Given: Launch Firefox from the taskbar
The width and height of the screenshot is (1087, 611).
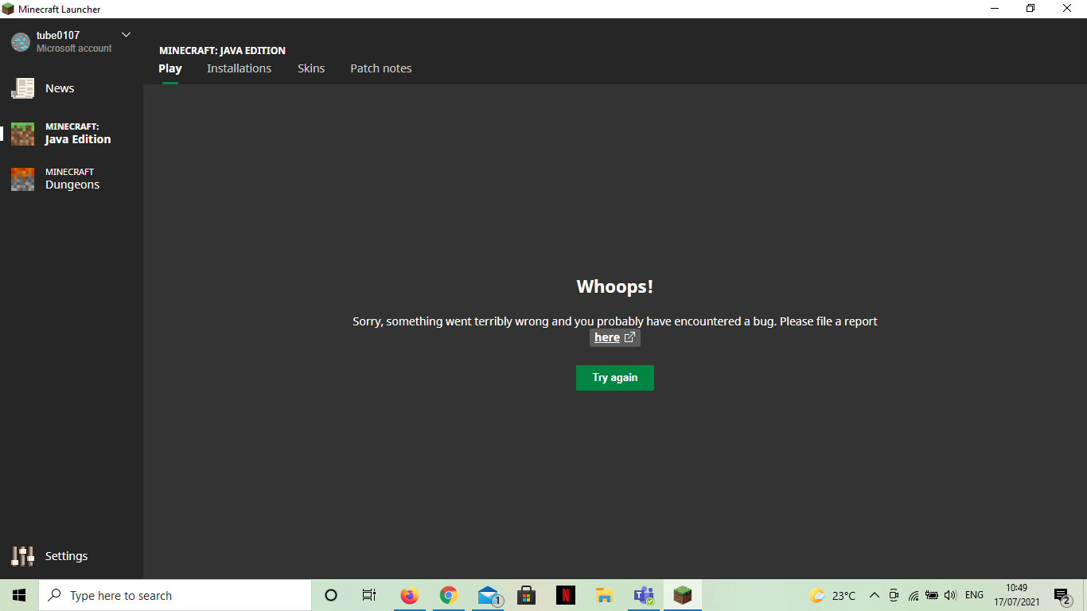Looking at the screenshot, I should 409,595.
